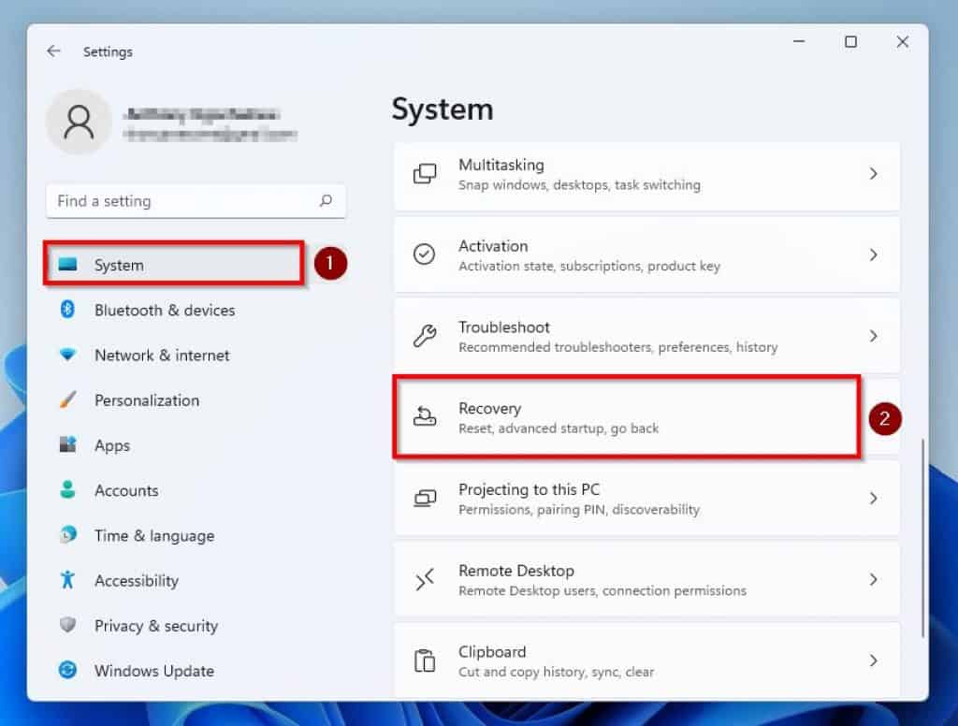Screen dimensions: 958x726
Task: Click the System monitor icon in sidebar
Action: [x=67, y=264]
